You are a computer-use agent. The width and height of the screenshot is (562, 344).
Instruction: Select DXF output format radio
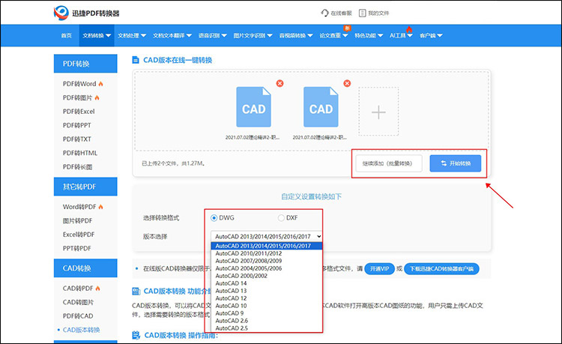pyautogui.click(x=281, y=218)
